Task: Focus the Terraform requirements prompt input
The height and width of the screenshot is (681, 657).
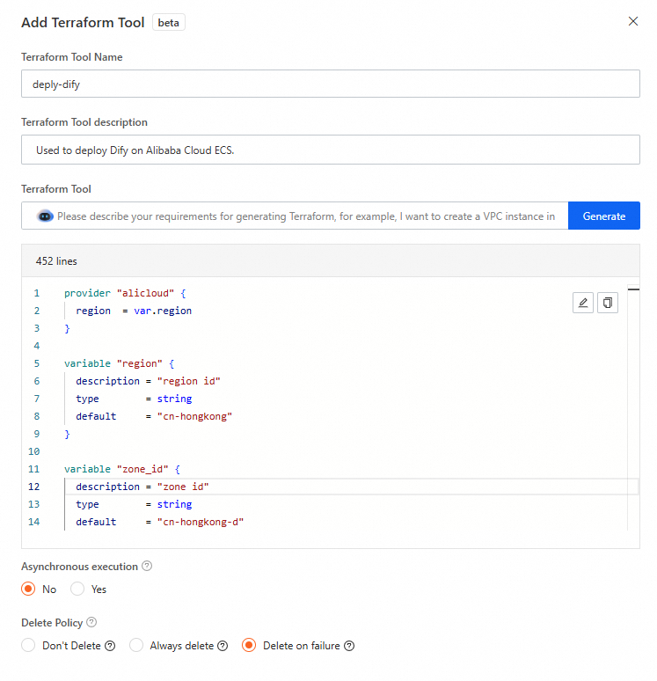Action: pos(305,216)
